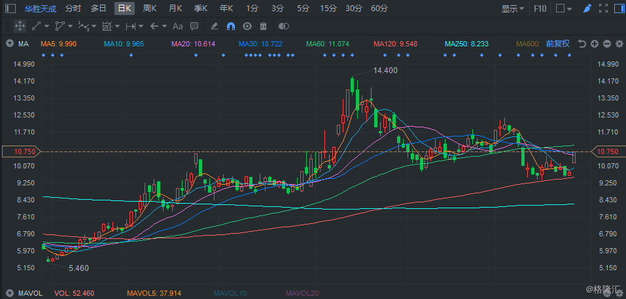Expand the range tool dropdown arrow

coord(141,26)
